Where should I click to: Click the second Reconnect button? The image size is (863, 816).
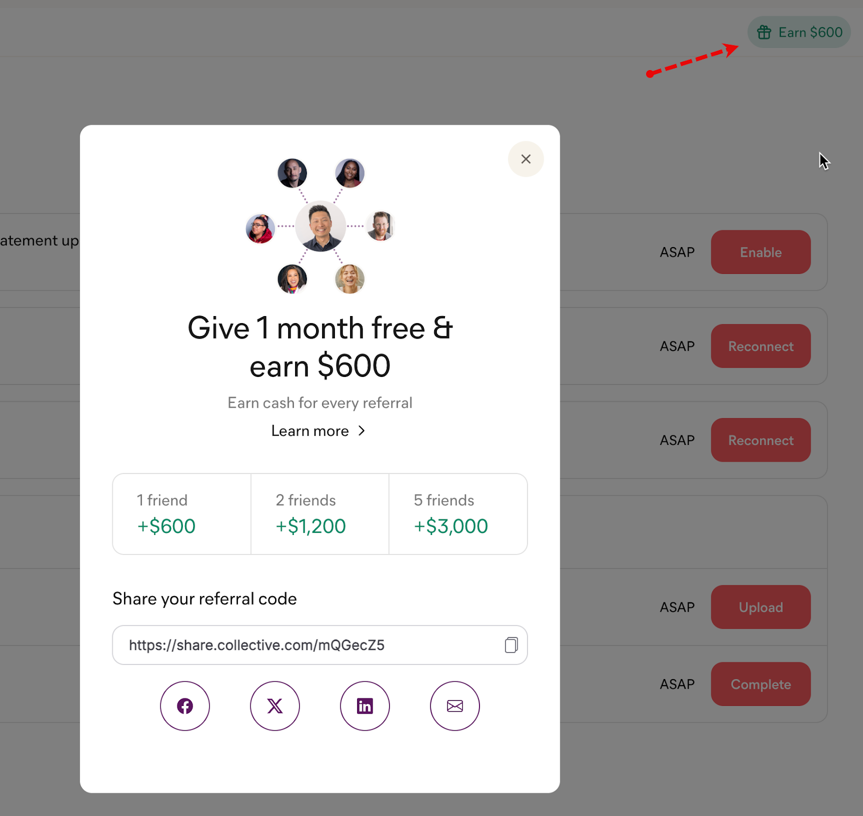click(761, 440)
